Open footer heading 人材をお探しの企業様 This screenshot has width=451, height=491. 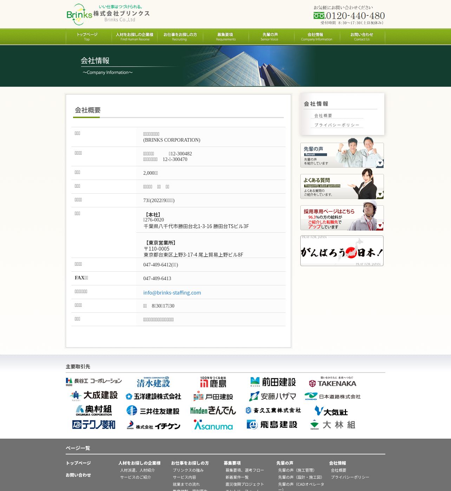(x=139, y=463)
